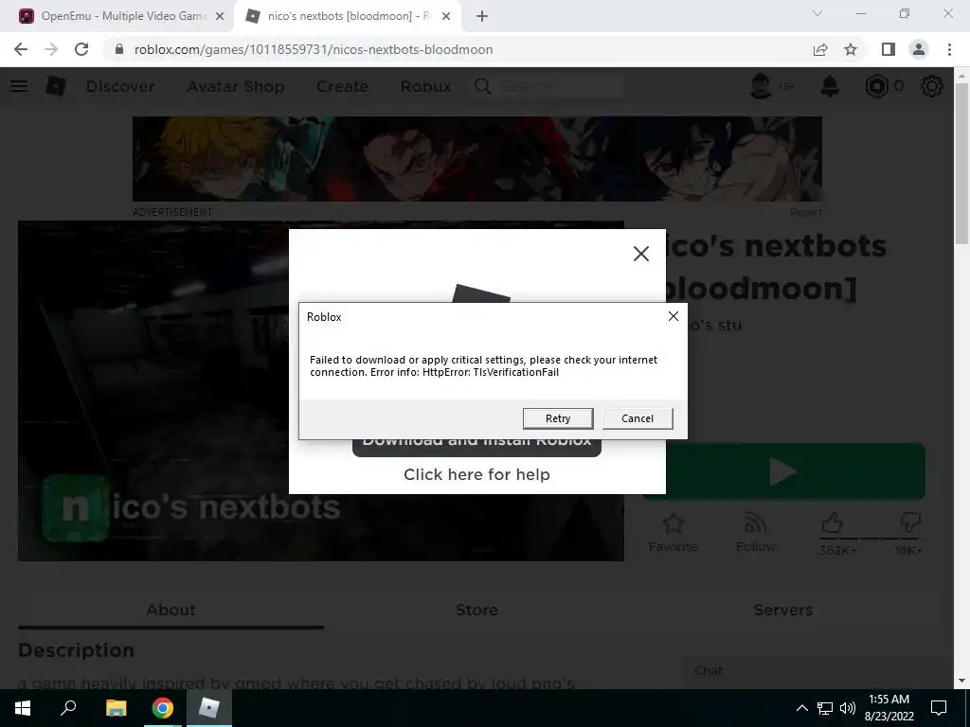The width and height of the screenshot is (970, 727).
Task: Select the Store tab
Action: pos(476,610)
